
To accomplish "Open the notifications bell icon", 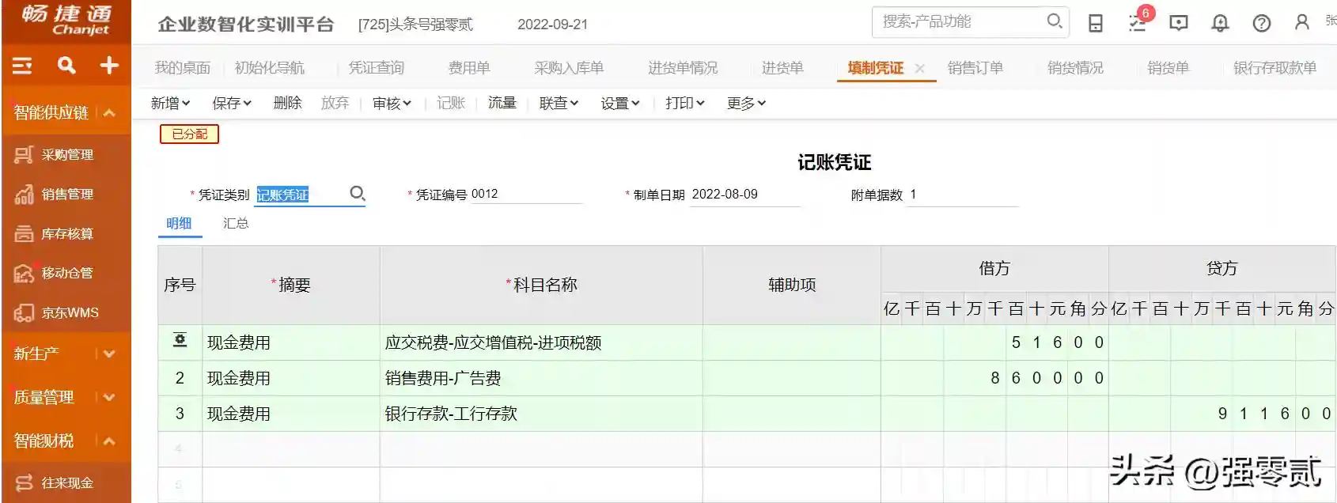I will pyautogui.click(x=1220, y=23).
